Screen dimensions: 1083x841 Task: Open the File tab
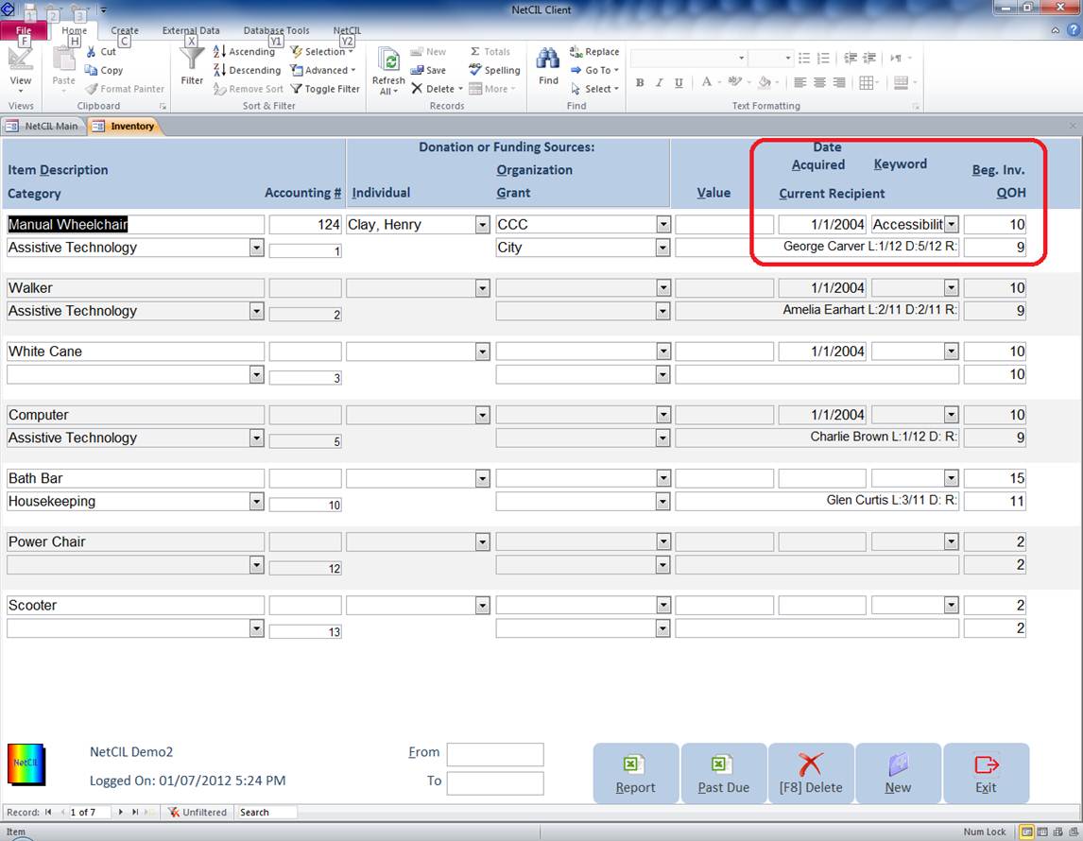pos(24,30)
